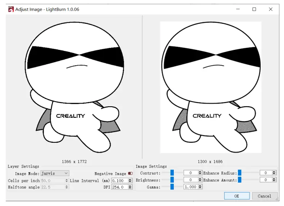The image size is (284, 206).
Task: Click the Enhance Amount stepper arrows
Action: tap(274, 180)
